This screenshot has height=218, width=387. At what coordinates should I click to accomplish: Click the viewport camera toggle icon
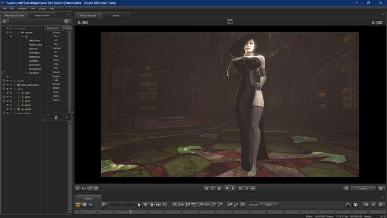pos(346,188)
